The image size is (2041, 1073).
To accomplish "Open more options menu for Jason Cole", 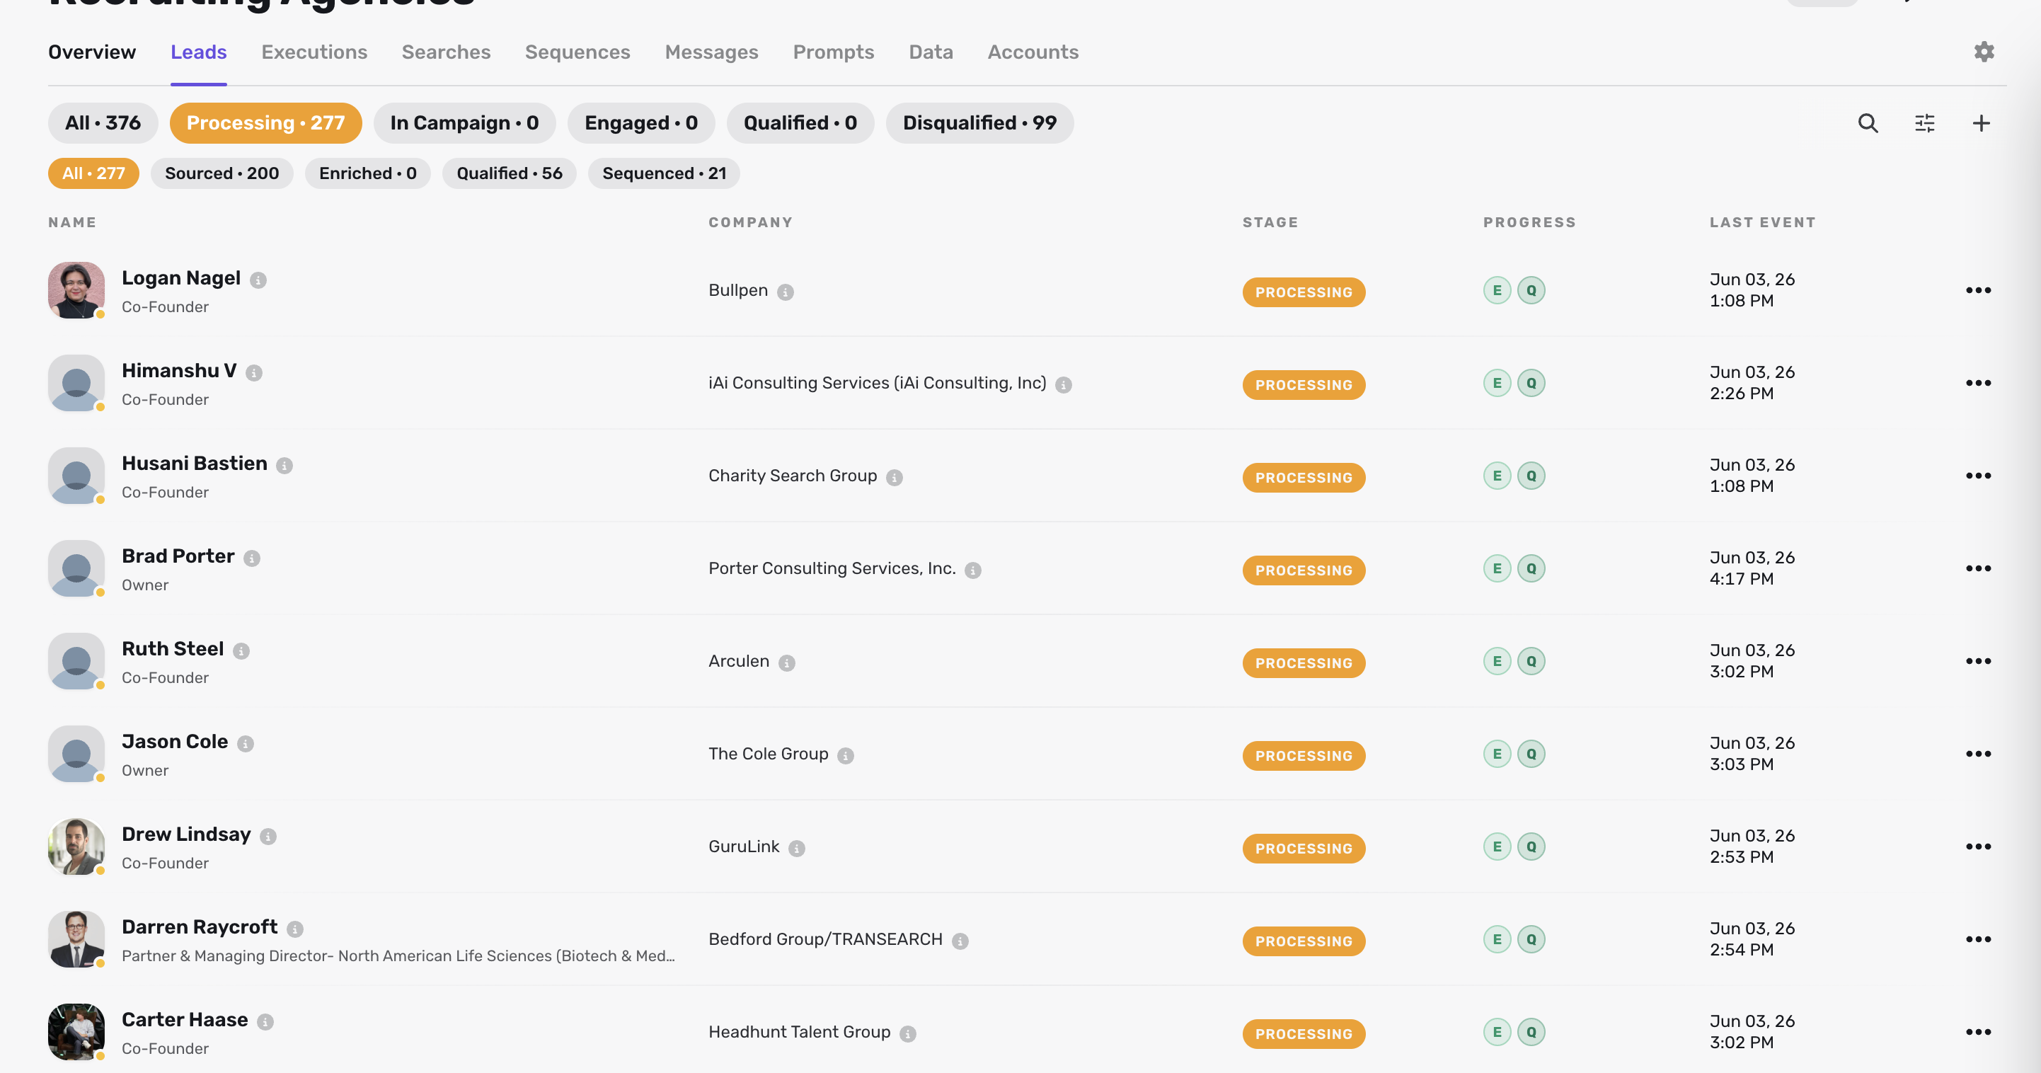I will pos(1977,754).
